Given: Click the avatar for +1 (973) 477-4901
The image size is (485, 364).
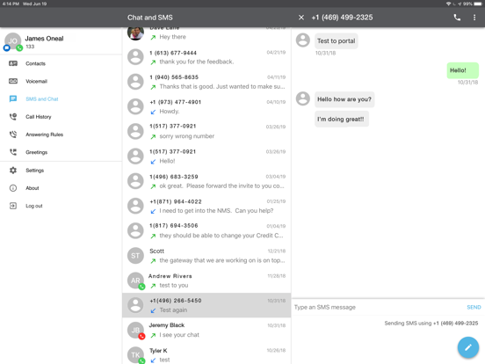Looking at the screenshot, I should (135, 106).
